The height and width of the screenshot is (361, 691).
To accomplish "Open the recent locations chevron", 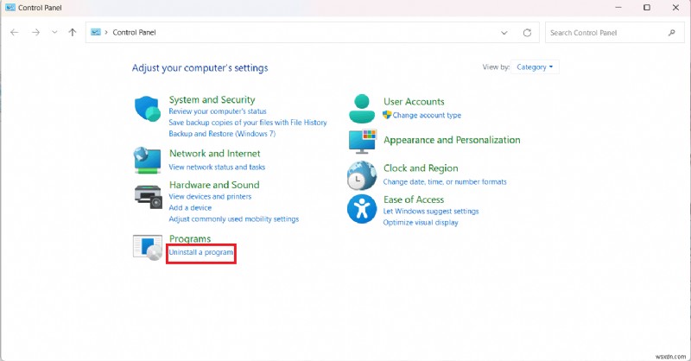I will point(54,32).
